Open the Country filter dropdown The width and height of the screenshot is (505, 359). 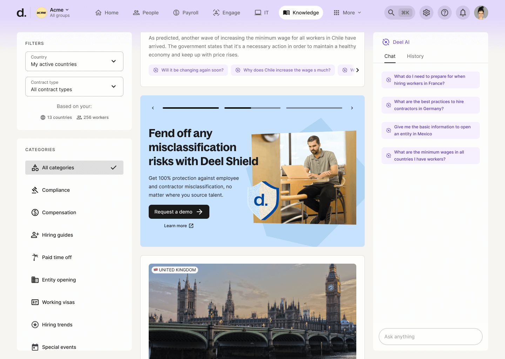coord(74,61)
